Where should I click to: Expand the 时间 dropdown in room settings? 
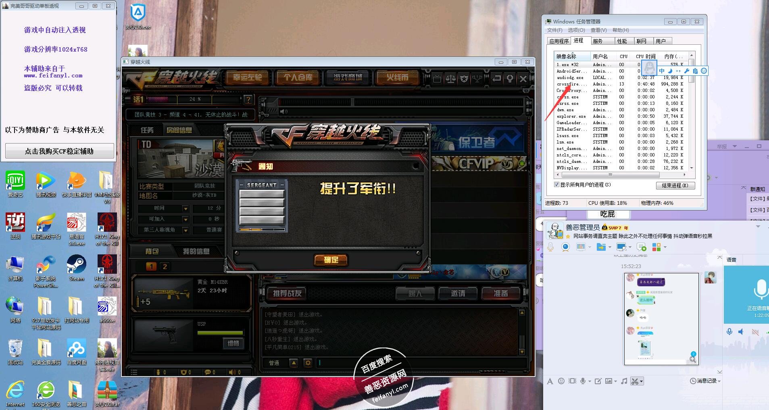[185, 208]
